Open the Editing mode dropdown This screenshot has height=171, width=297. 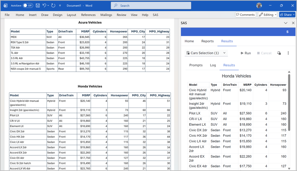267,15
